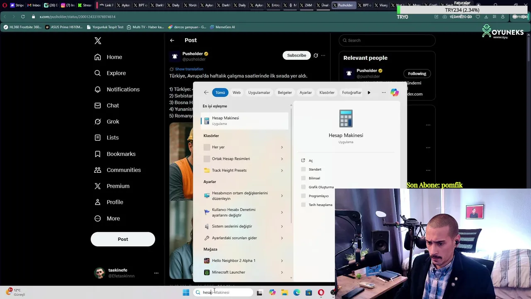The height and width of the screenshot is (299, 531).
Task: Expand Hello Neighbor 2 Alpha 1 chevron
Action: coord(282,261)
